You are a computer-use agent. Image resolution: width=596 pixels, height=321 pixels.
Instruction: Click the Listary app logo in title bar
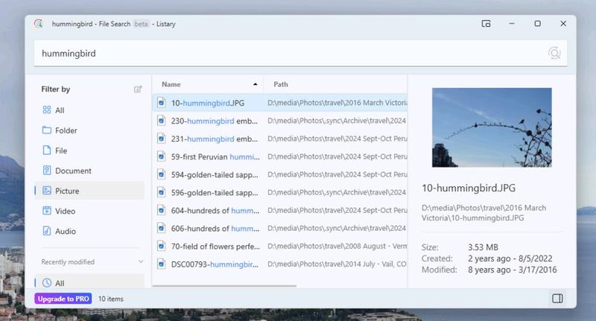click(x=39, y=24)
